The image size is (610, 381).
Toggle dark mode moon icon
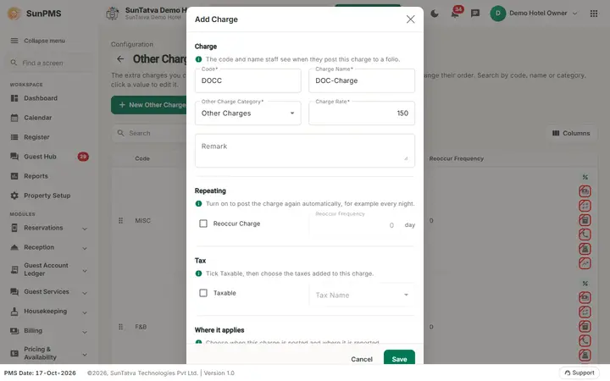pos(435,14)
